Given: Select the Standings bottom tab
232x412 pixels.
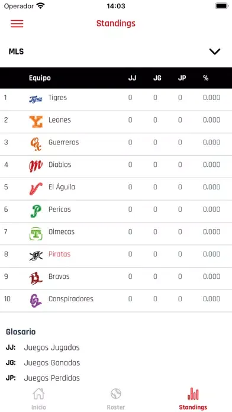Looking at the screenshot, I should 193,399.
